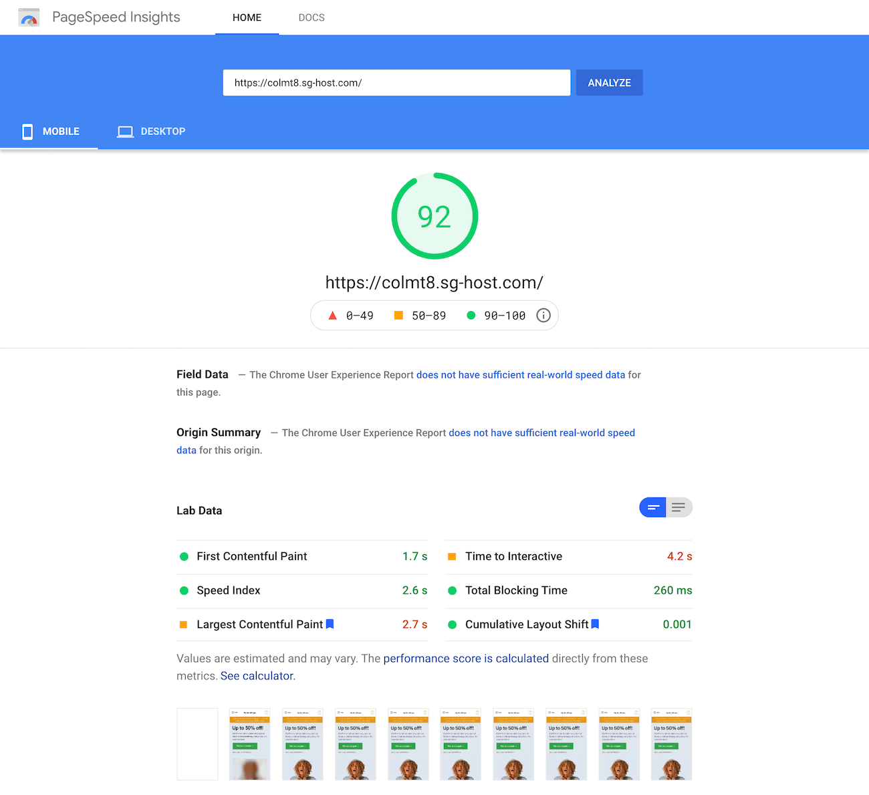Click the Cumulative Layout Shift bookmark icon
Image resolution: width=869 pixels, height=795 pixels.
pos(595,624)
